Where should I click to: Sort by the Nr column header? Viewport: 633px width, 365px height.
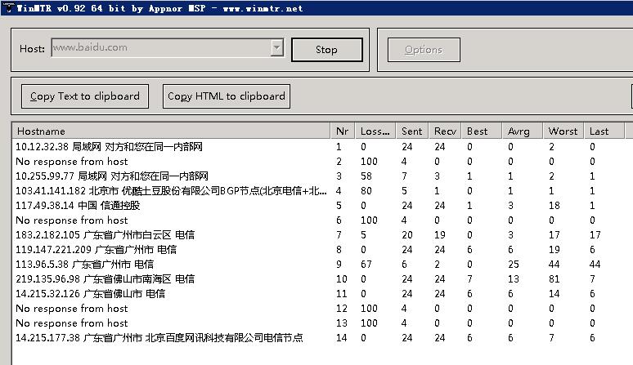click(x=343, y=131)
